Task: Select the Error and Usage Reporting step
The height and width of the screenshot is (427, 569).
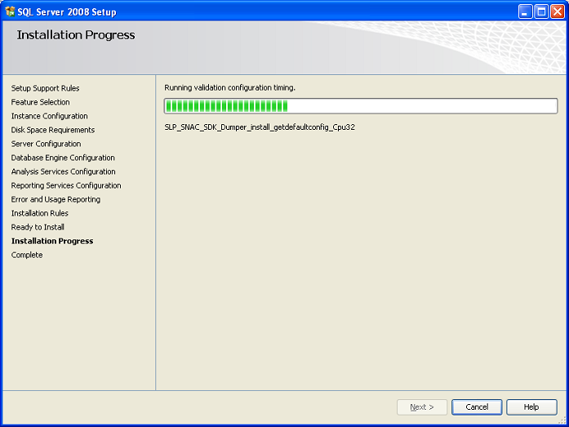Action: (56, 199)
